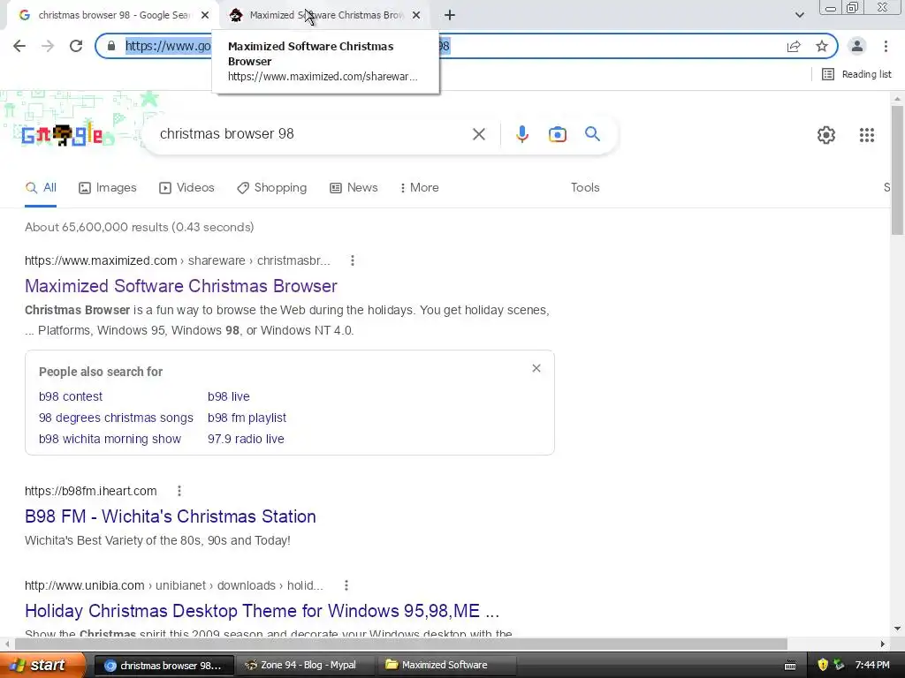905x678 pixels.
Task: Click the padlock site info icon
Action: pos(111,46)
